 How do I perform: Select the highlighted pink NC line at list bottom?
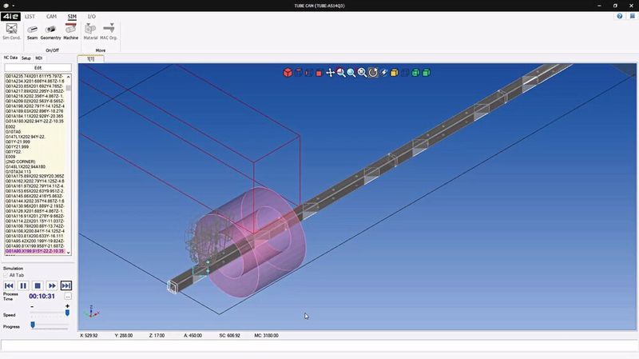(34, 251)
